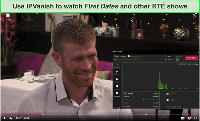The height and width of the screenshot is (121, 200).
Task: Open Settings in IPVanish sidebar
Action: tap(117, 87)
